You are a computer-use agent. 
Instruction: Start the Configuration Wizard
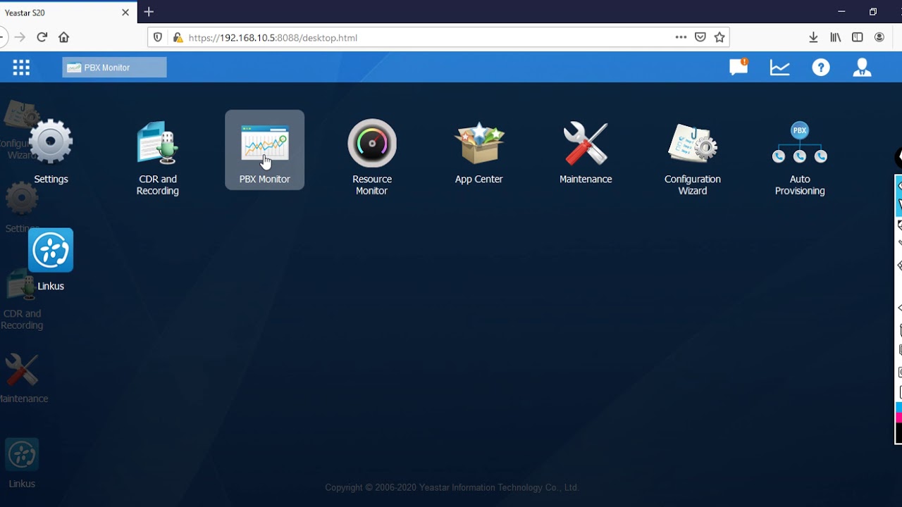click(693, 158)
